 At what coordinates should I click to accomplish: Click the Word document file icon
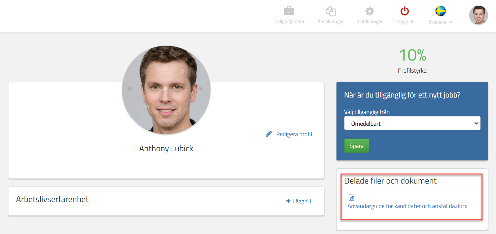click(x=351, y=198)
